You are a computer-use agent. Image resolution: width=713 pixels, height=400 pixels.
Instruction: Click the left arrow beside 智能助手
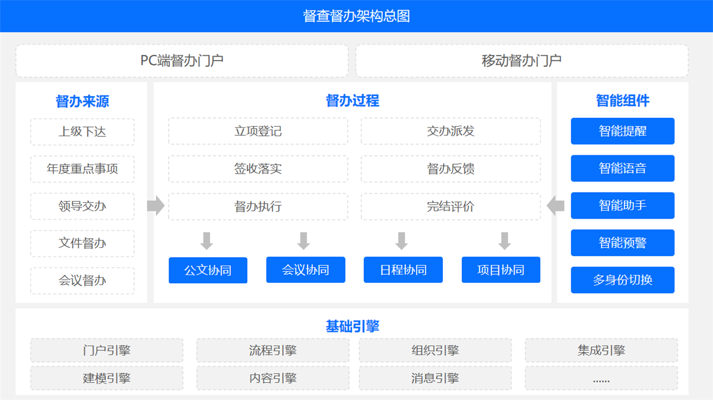[x=556, y=206]
